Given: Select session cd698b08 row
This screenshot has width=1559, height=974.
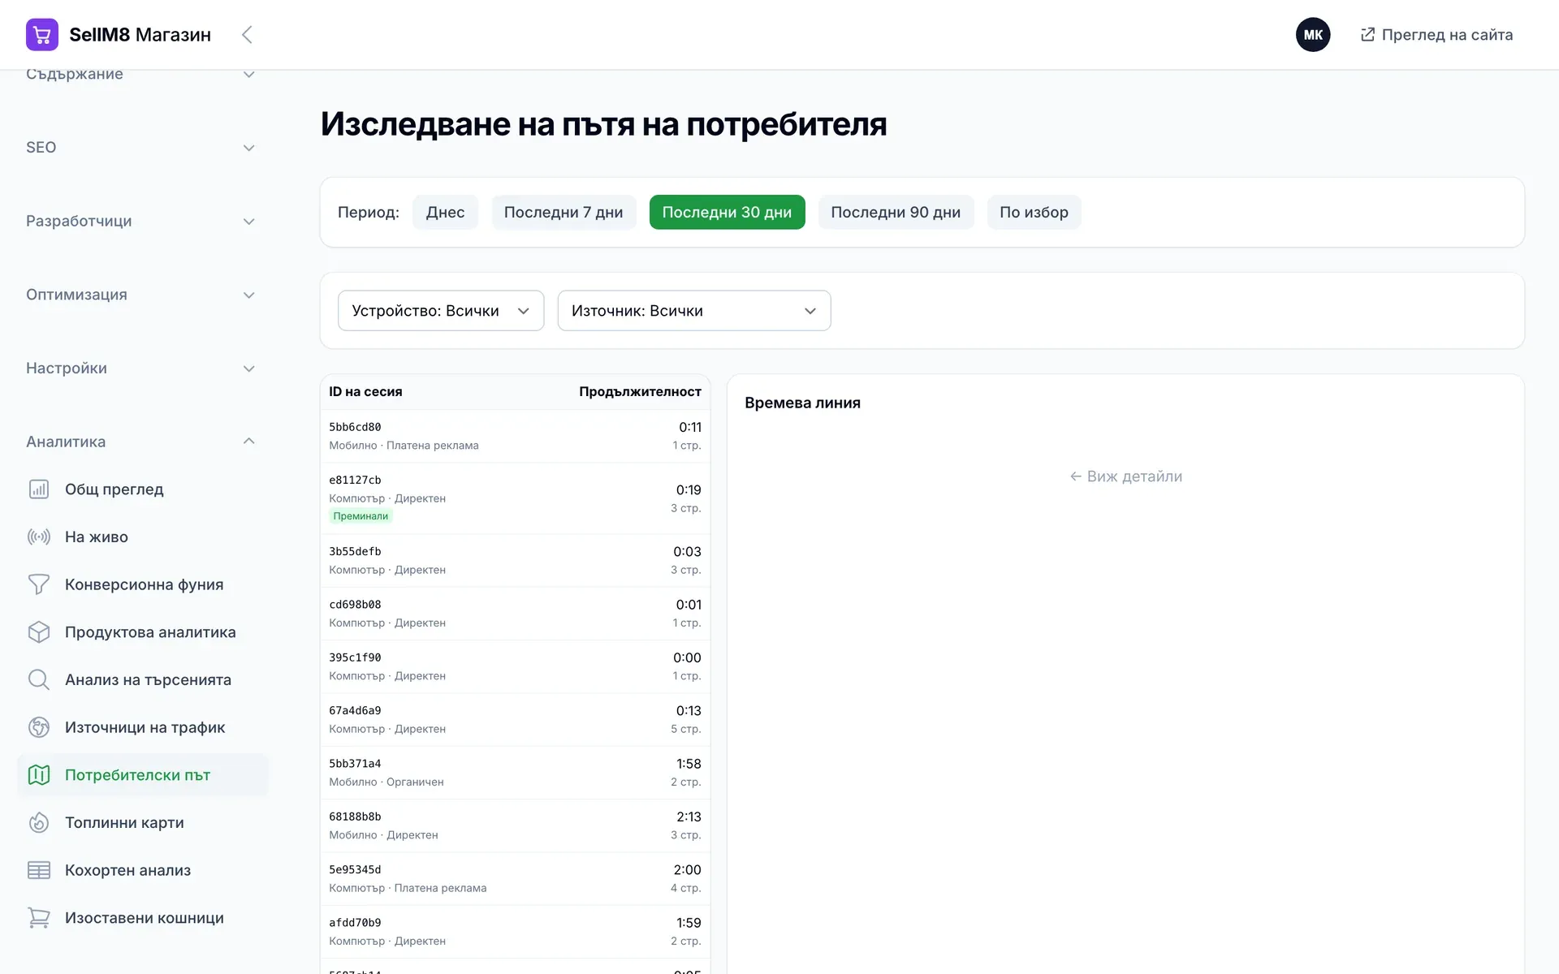Looking at the screenshot, I should [515, 614].
